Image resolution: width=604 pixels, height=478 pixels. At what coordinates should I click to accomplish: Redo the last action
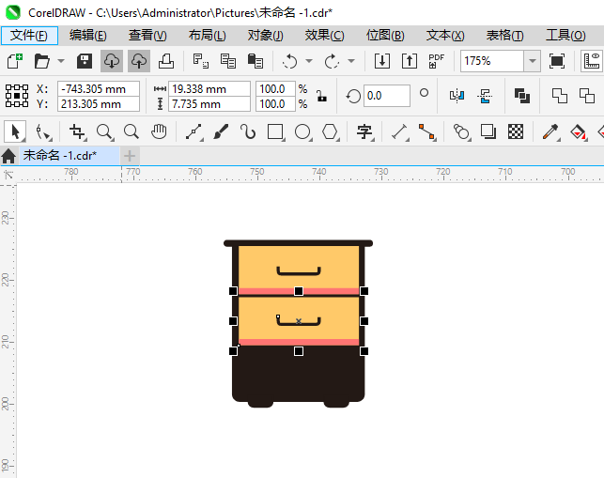click(x=332, y=61)
